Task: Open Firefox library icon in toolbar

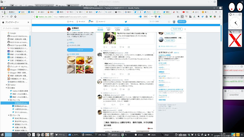Action: coord(178,17)
